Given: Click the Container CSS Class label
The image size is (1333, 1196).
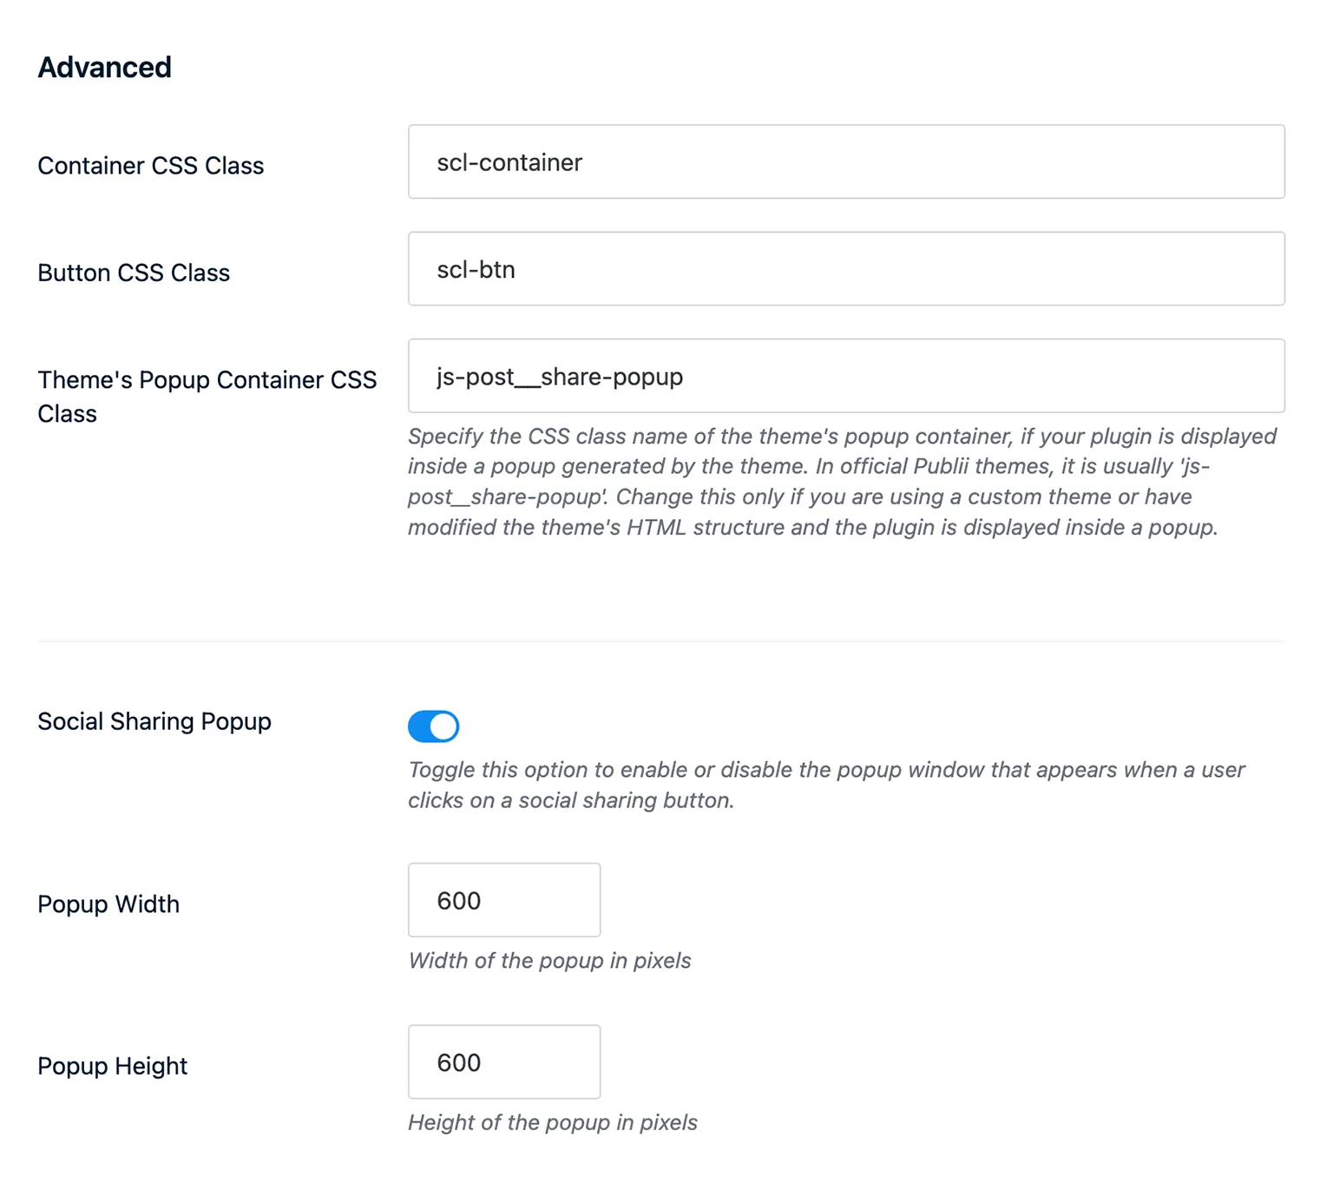Looking at the screenshot, I should pos(150,165).
